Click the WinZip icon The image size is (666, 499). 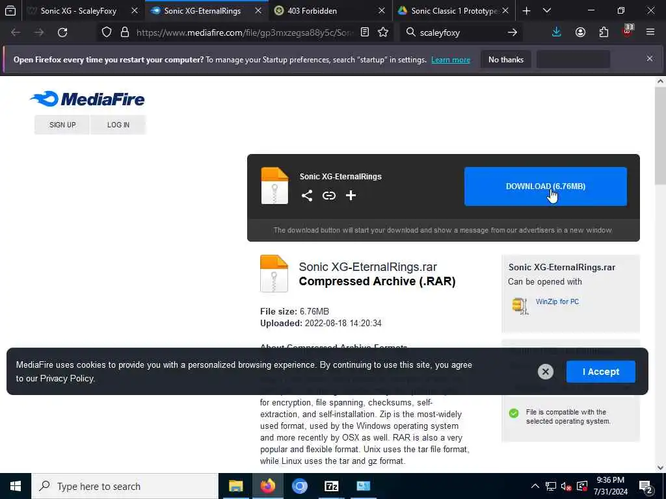point(520,305)
